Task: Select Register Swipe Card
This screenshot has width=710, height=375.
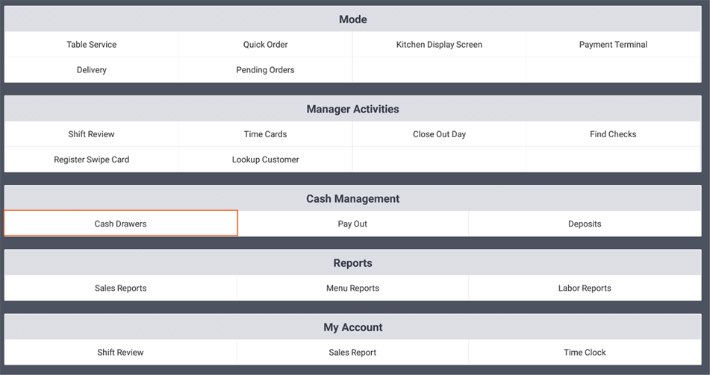Action: (91, 160)
